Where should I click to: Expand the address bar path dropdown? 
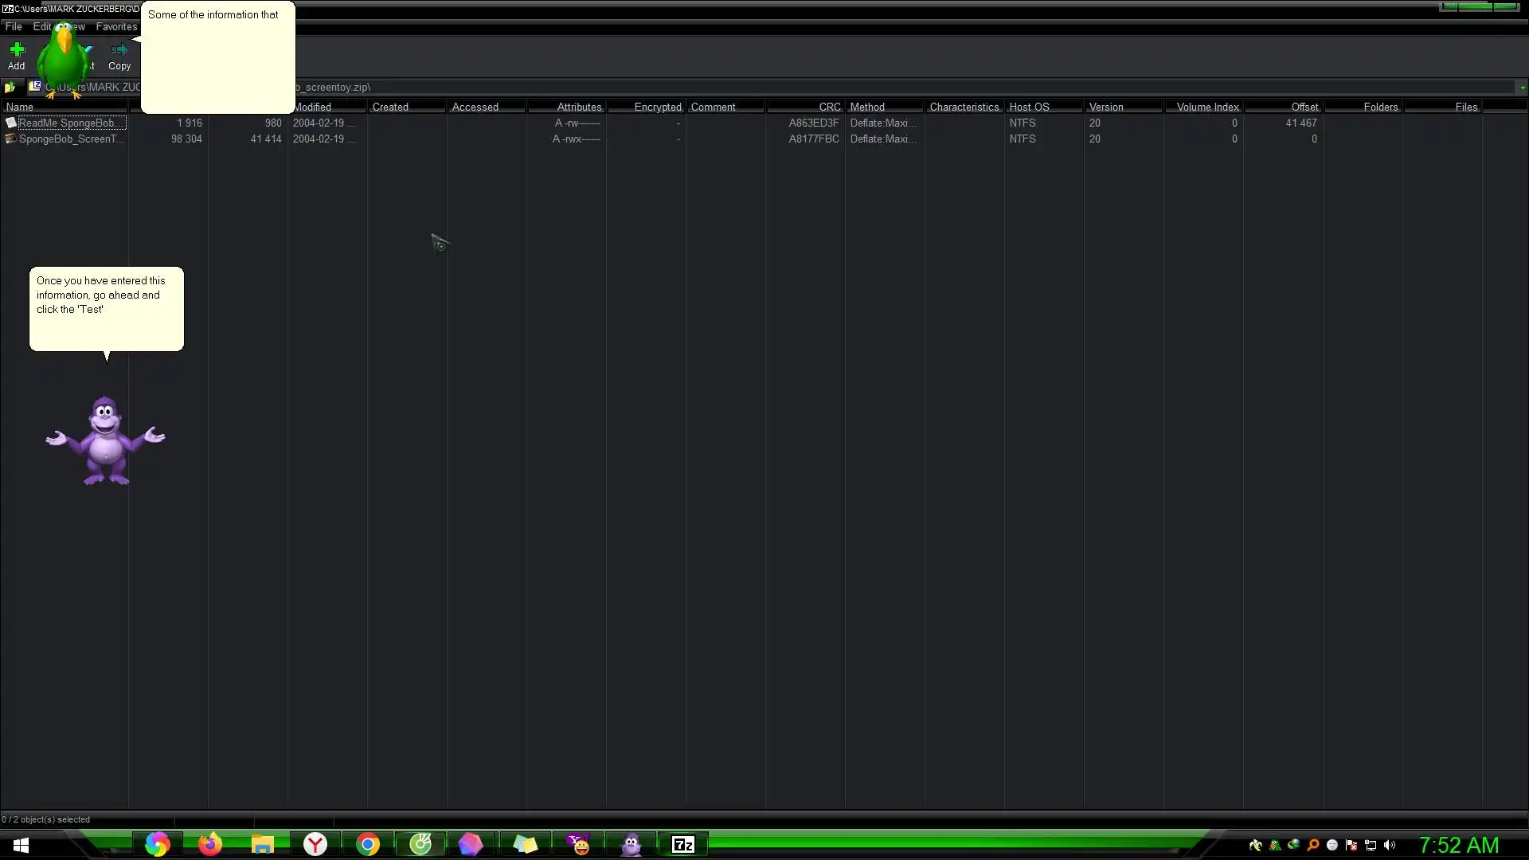pos(1522,88)
